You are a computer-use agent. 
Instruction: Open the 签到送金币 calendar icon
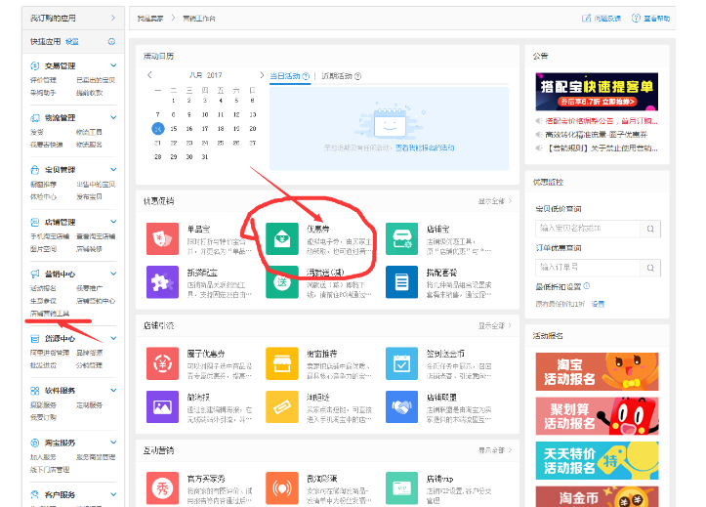tap(401, 363)
